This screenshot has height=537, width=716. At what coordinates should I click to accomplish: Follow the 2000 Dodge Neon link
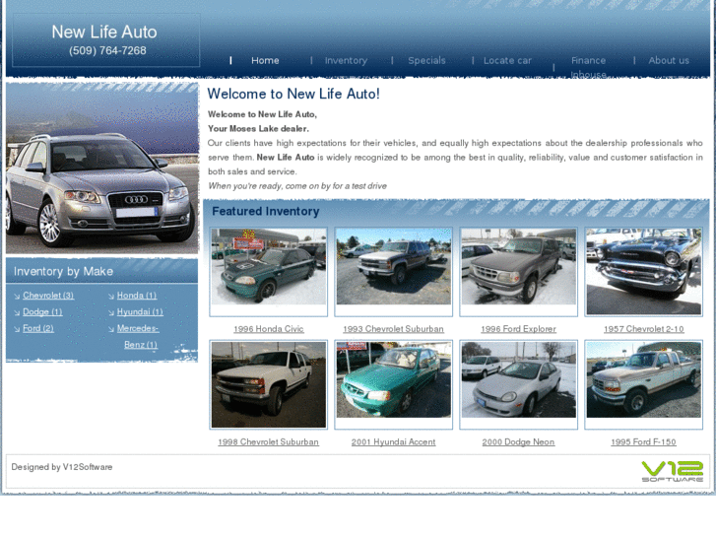(x=518, y=442)
